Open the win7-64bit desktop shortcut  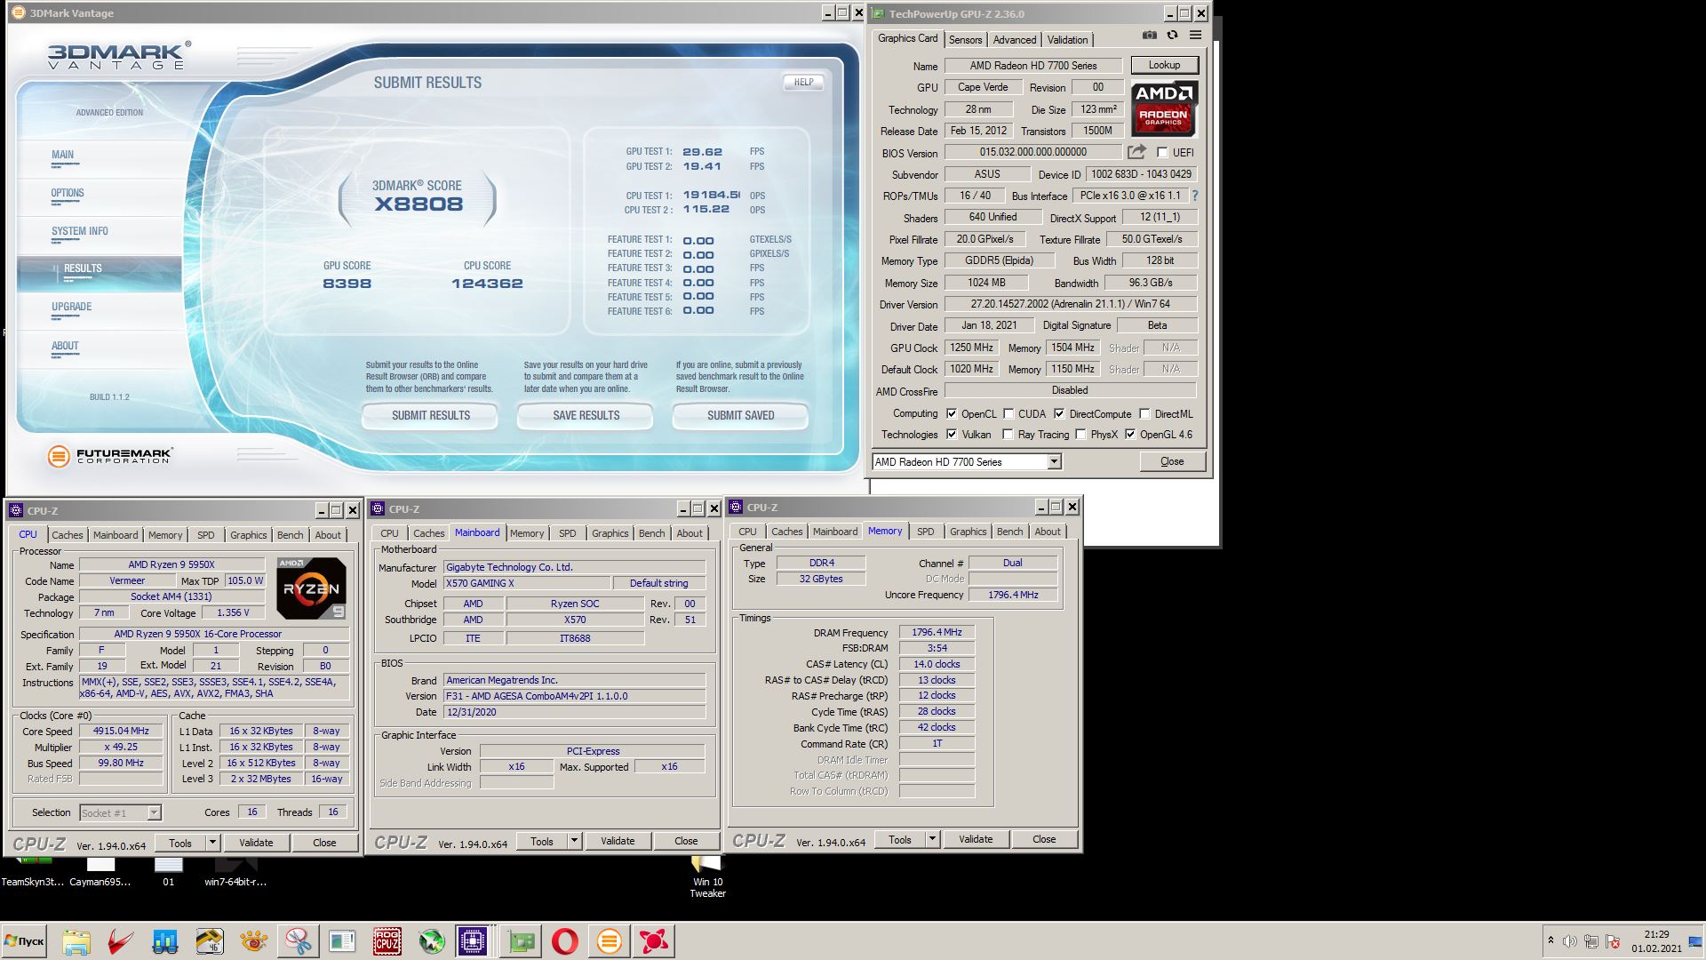(x=235, y=872)
